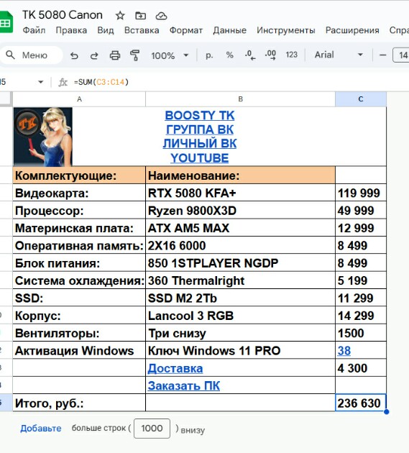Click the move to folder icon
Image resolution: width=409 pixels, height=453 pixels.
click(x=141, y=16)
